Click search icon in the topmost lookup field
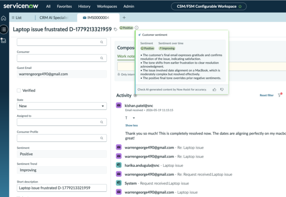Image resolution: width=286 pixels, height=197 pixels. (102, 42)
